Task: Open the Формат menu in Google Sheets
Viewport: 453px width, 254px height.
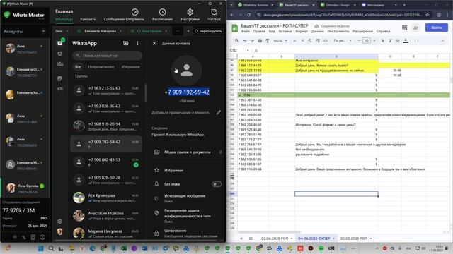Action: pos(302,31)
